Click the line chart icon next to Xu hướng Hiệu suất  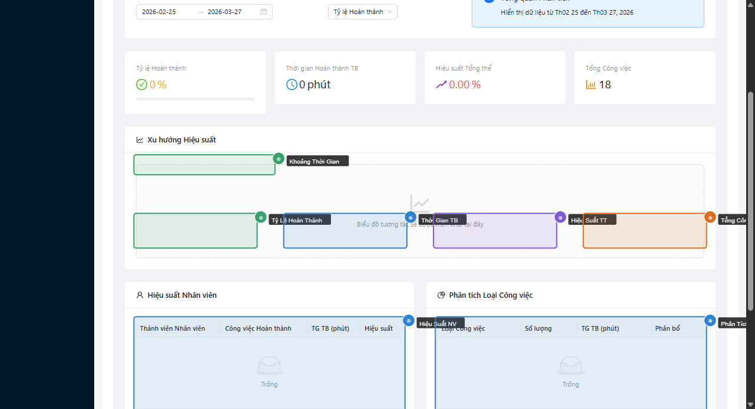pyautogui.click(x=140, y=140)
